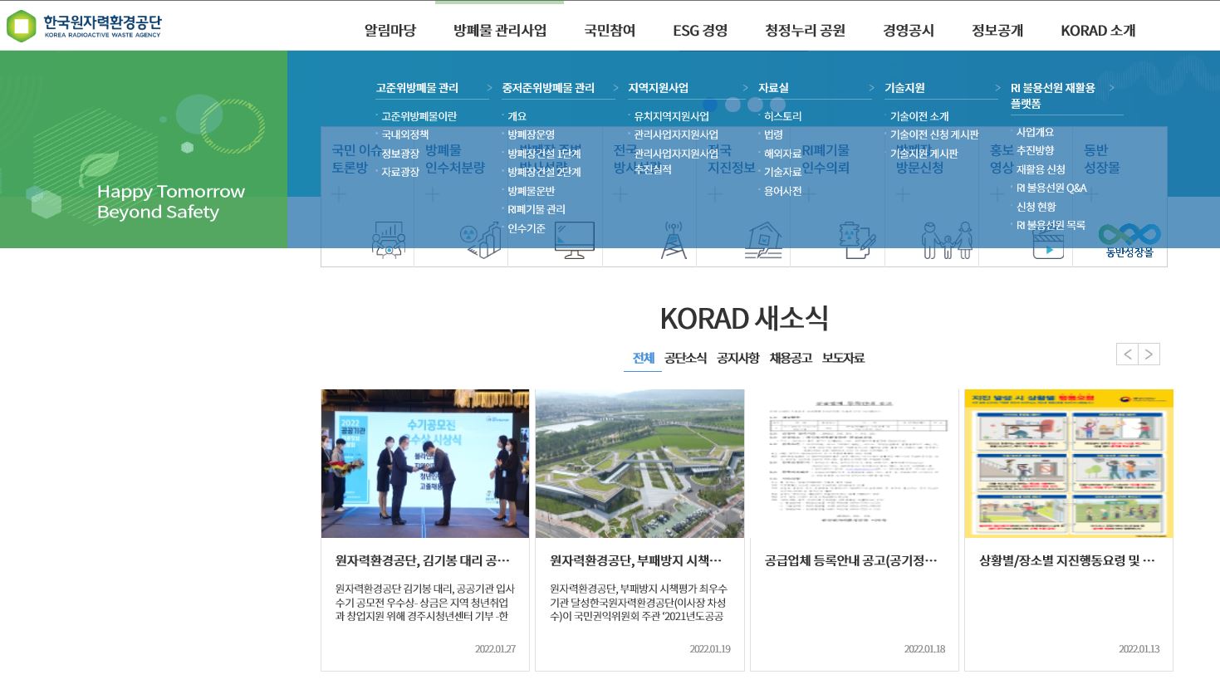
Task: Open 유치지역지원사업 submenu link
Action: tap(672, 116)
